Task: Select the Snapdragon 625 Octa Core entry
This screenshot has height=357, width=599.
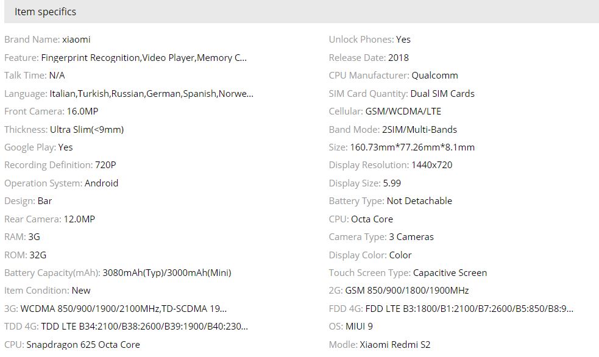Action: point(83,345)
